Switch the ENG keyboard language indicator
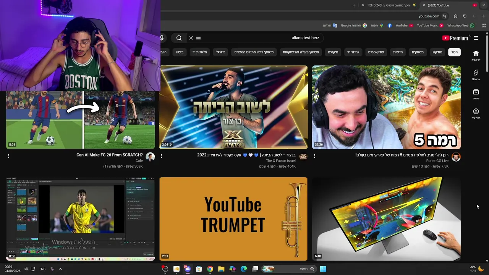The height and width of the screenshot is (275, 489). [42, 269]
